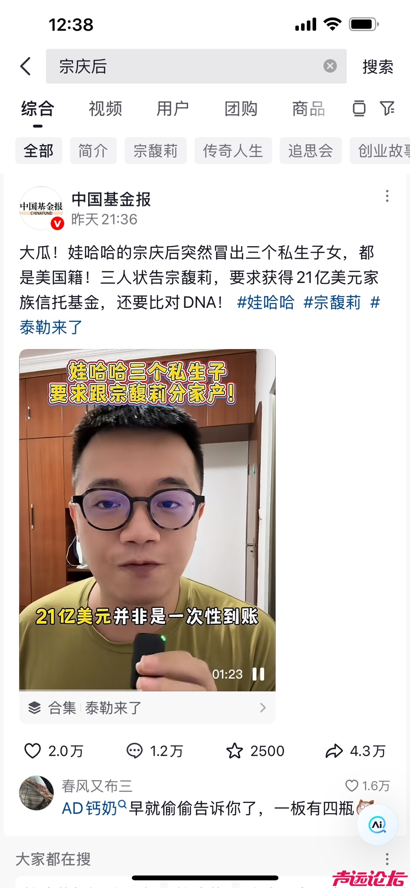Like the comment by 春风又布三

click(352, 785)
